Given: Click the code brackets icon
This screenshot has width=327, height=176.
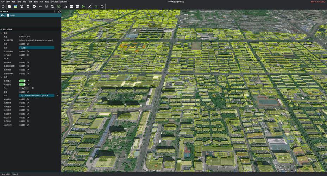Looking at the screenshot, I should click(77, 6).
